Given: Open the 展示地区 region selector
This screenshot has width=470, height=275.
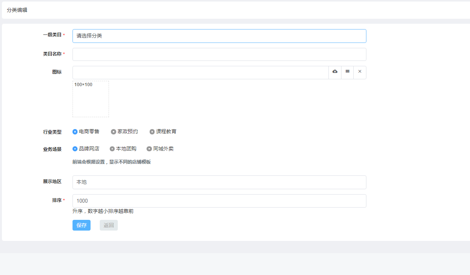Looking at the screenshot, I should [x=219, y=182].
